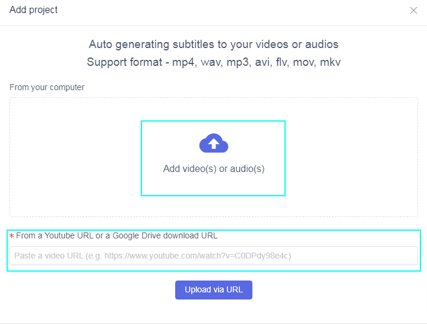Close the Add project dialog
Viewport: 427px width, 325px height.
pos(413,10)
